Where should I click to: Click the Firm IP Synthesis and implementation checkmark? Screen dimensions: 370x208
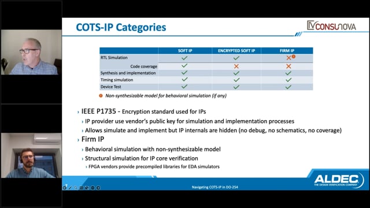coord(288,73)
